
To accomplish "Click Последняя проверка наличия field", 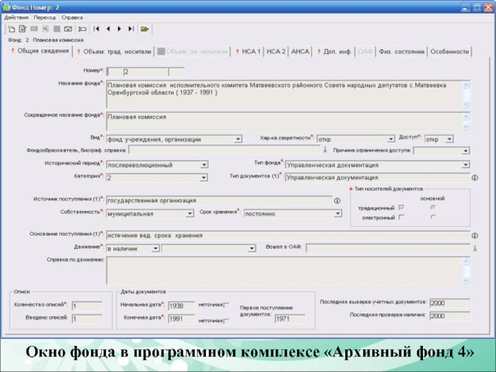I will [449, 316].
